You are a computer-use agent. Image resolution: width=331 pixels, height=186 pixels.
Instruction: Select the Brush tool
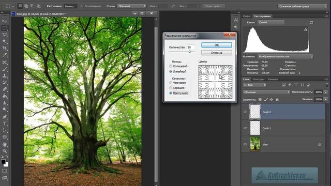click(5, 69)
